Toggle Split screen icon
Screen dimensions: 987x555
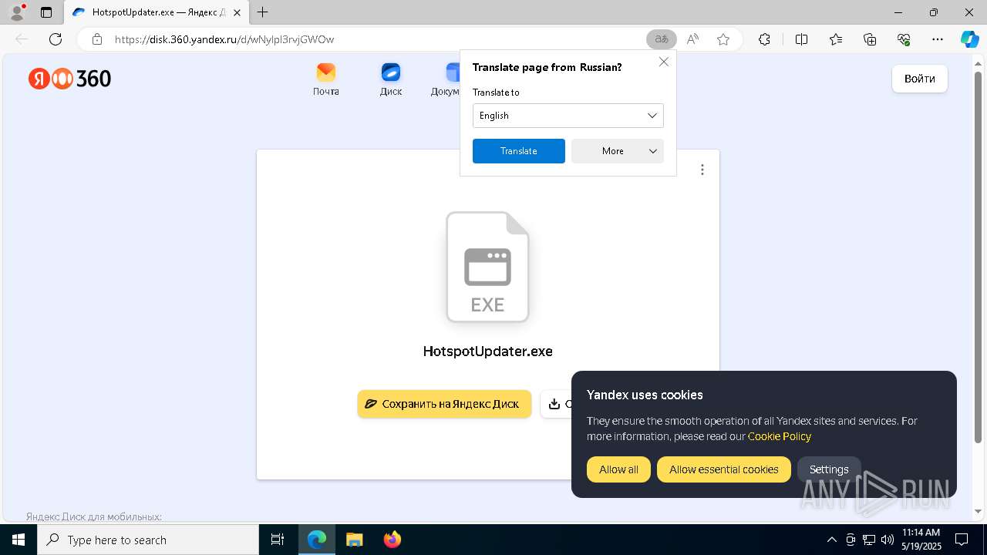tap(801, 39)
